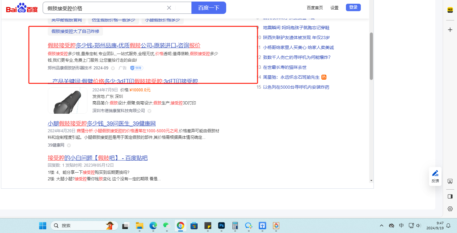
Task: Click the screenshot scissors icon in sidebar
Action: (450, 181)
